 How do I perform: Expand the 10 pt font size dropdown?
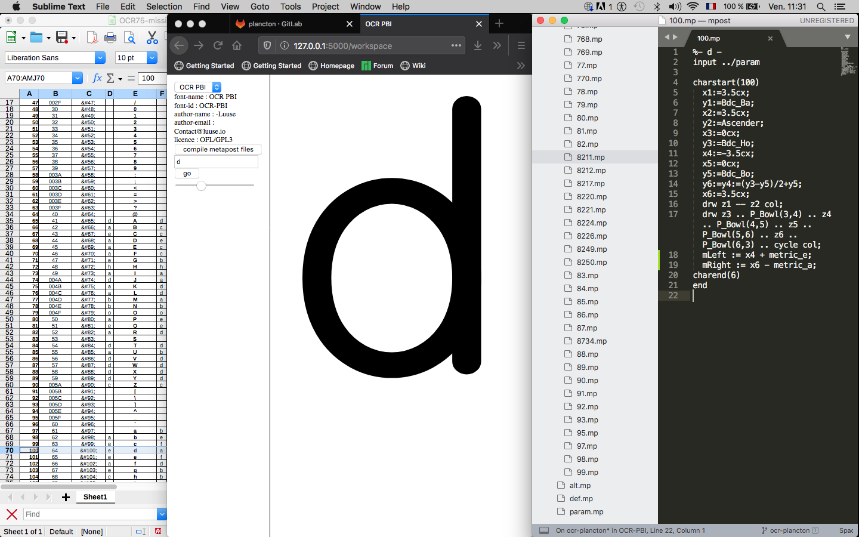click(x=152, y=58)
